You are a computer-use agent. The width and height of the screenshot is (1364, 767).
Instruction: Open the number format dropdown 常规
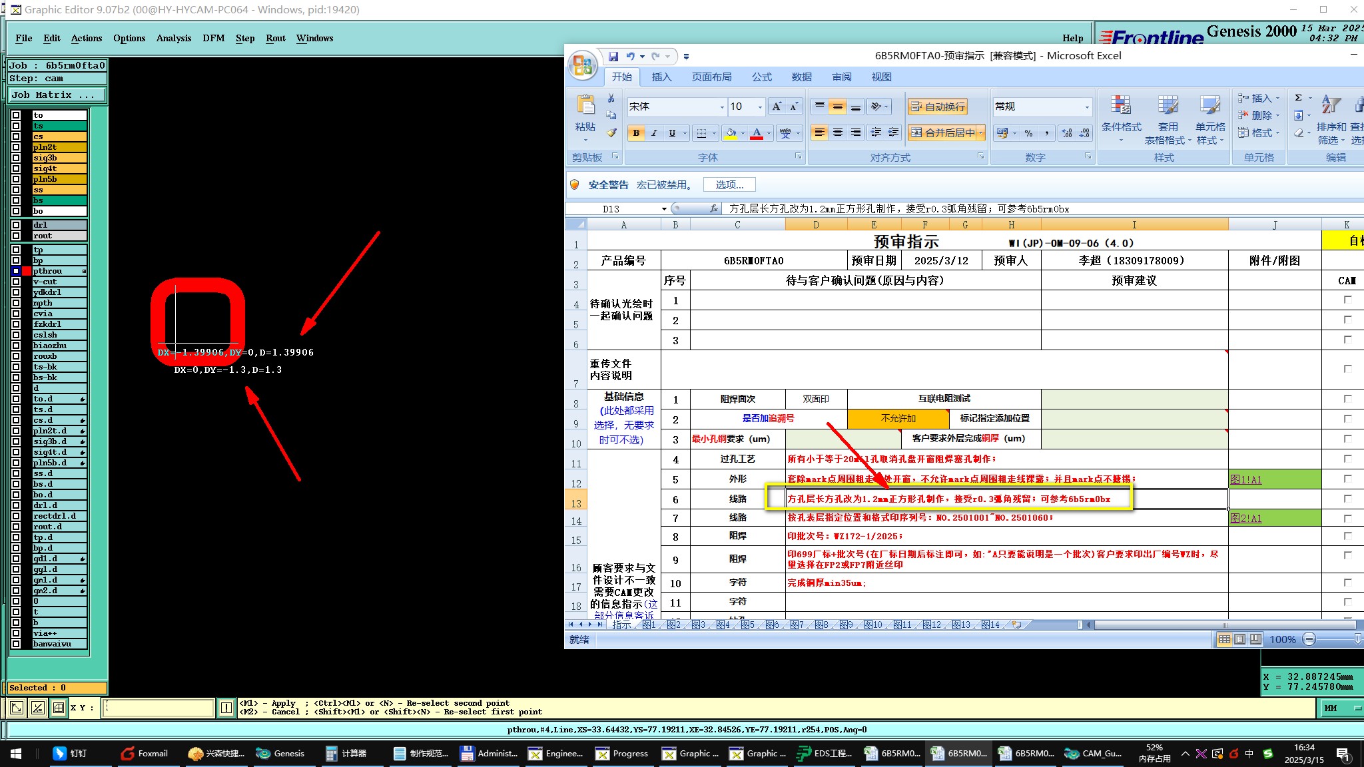[1087, 107]
